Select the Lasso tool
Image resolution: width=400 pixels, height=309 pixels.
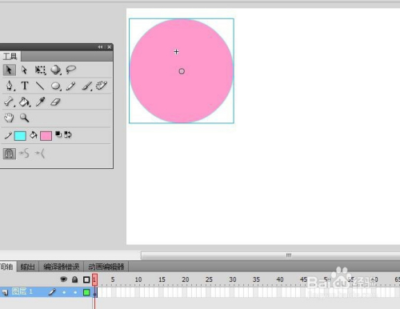[71, 70]
